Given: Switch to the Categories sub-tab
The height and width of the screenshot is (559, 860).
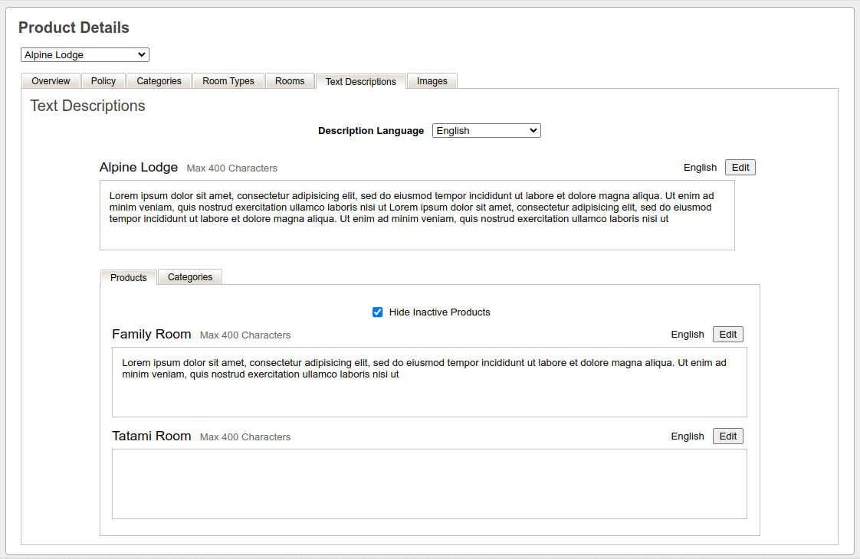Looking at the screenshot, I should point(190,277).
